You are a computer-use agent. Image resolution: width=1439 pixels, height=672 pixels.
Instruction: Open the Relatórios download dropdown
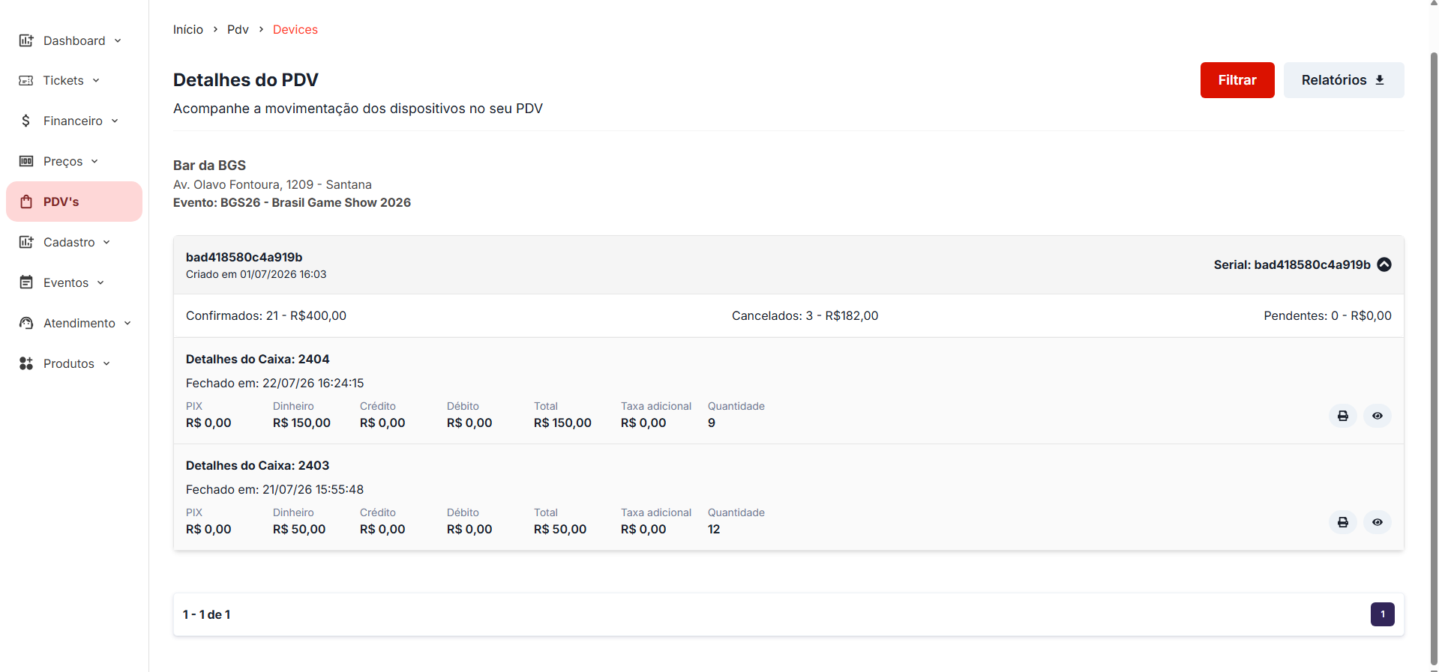point(1343,80)
